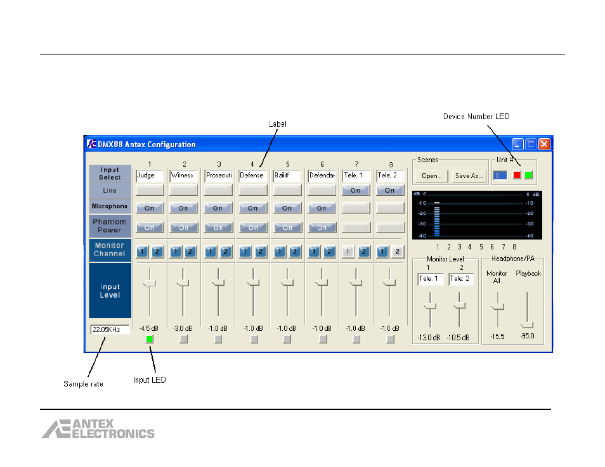The height and width of the screenshot is (467, 605).
Task: Click the channel 8 input level slider
Action: 390,283
